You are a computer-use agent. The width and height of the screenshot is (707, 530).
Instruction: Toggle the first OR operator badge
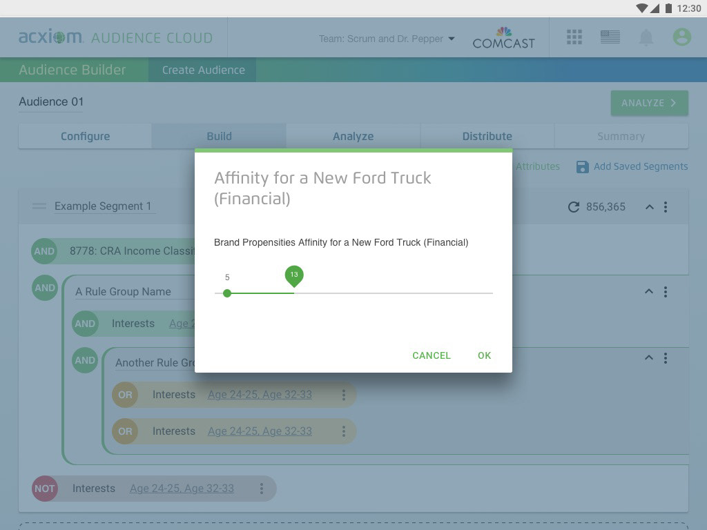tap(125, 395)
